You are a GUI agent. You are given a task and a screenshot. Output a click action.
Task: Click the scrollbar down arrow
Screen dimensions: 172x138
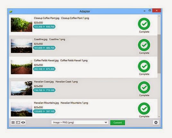coord(159,117)
